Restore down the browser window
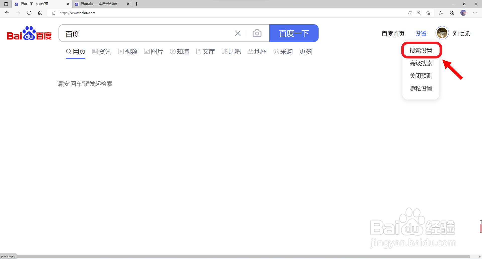 465,4
